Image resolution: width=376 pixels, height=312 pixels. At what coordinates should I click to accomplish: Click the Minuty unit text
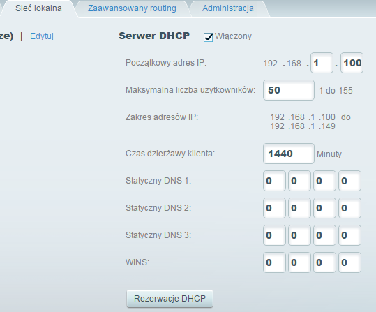pyautogui.click(x=329, y=154)
